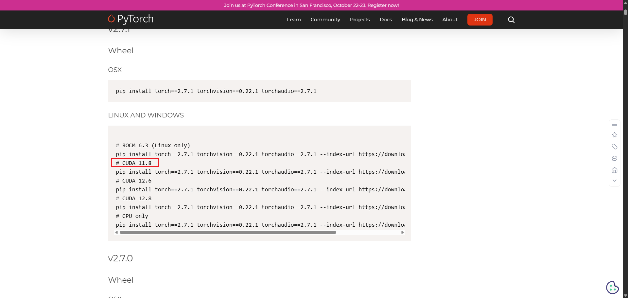
Task: Click the 'Wheel' heading below v2.7.0
Action: 121,280
